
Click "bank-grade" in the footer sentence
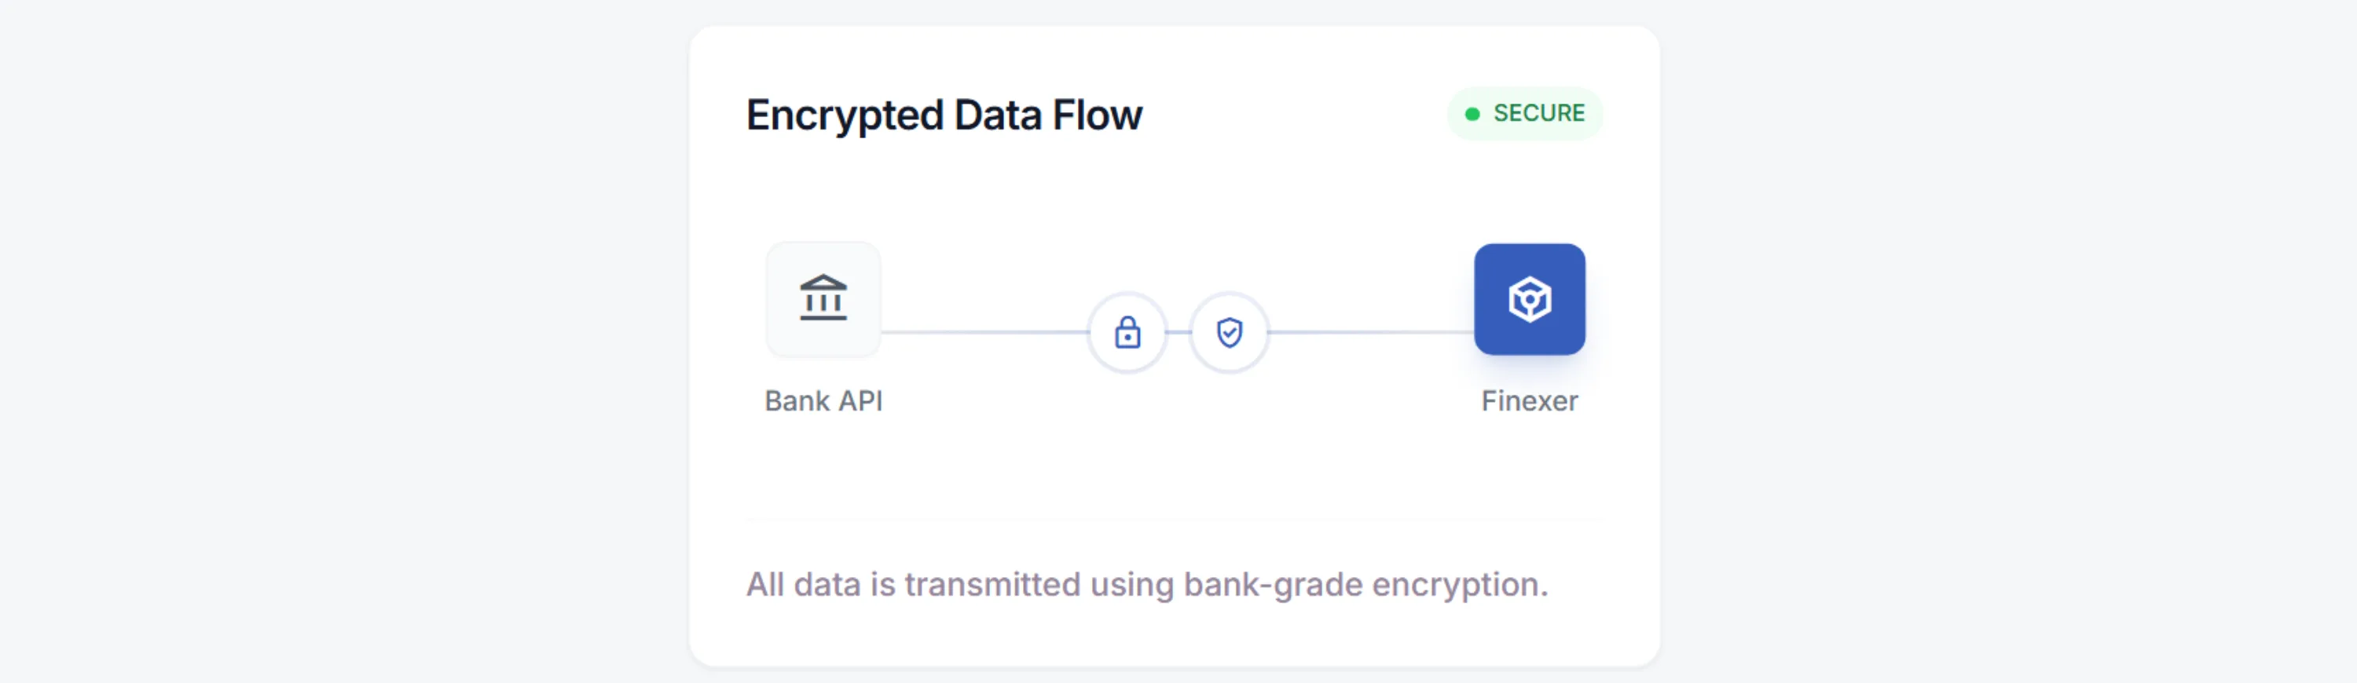click(1272, 584)
